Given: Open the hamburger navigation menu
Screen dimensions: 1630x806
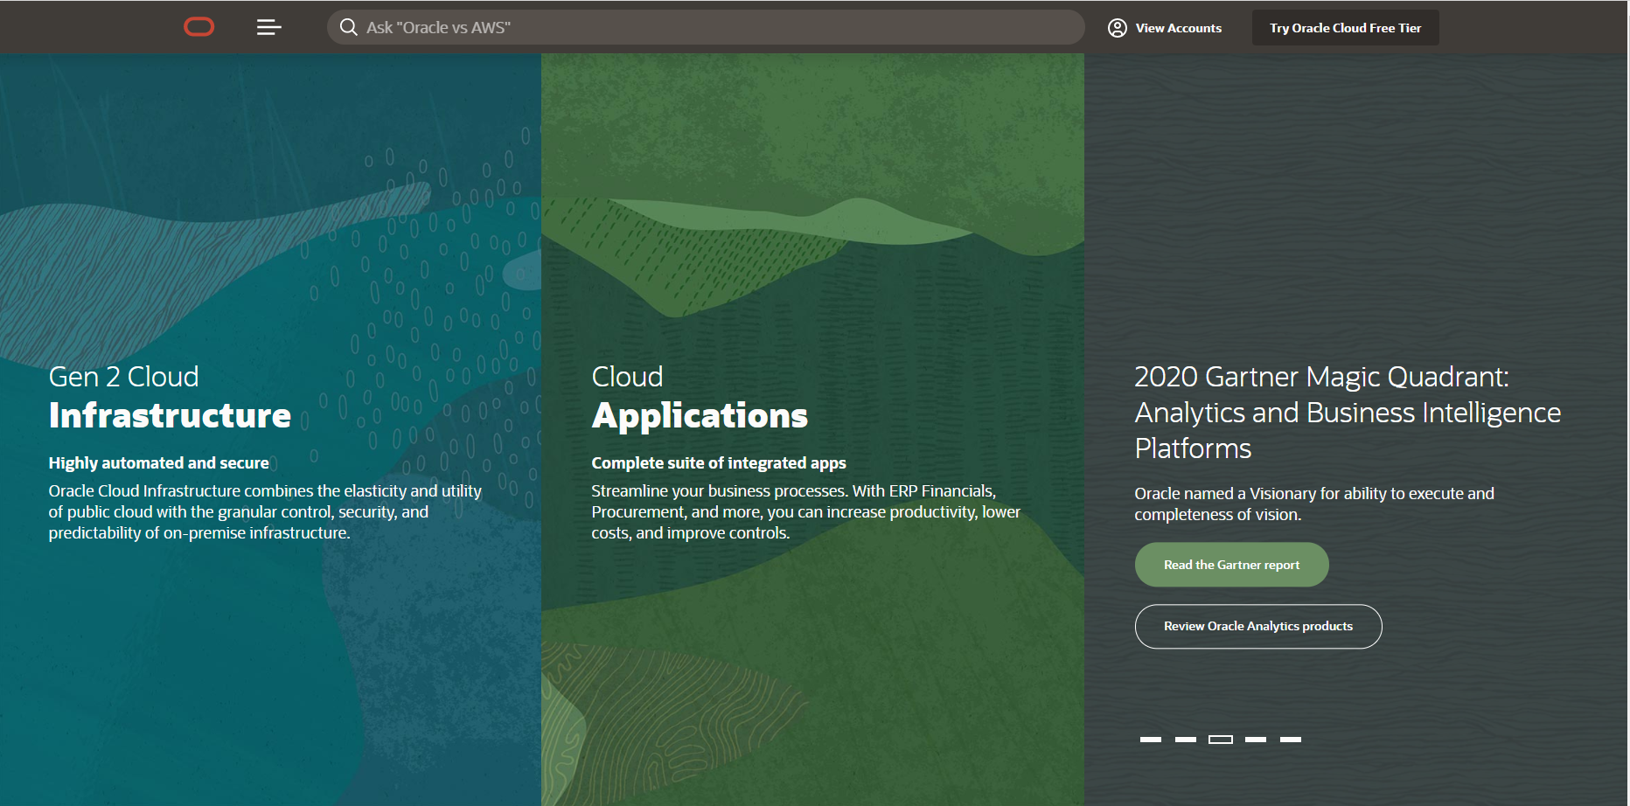Looking at the screenshot, I should [268, 27].
